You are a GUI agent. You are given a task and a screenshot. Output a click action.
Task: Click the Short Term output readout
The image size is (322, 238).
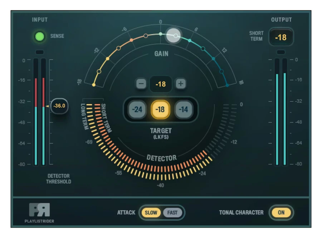pos(281,37)
